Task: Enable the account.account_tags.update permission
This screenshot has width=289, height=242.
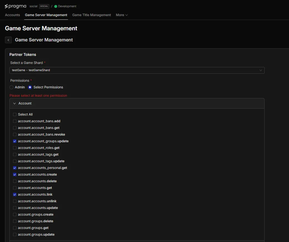Action: tap(14, 161)
